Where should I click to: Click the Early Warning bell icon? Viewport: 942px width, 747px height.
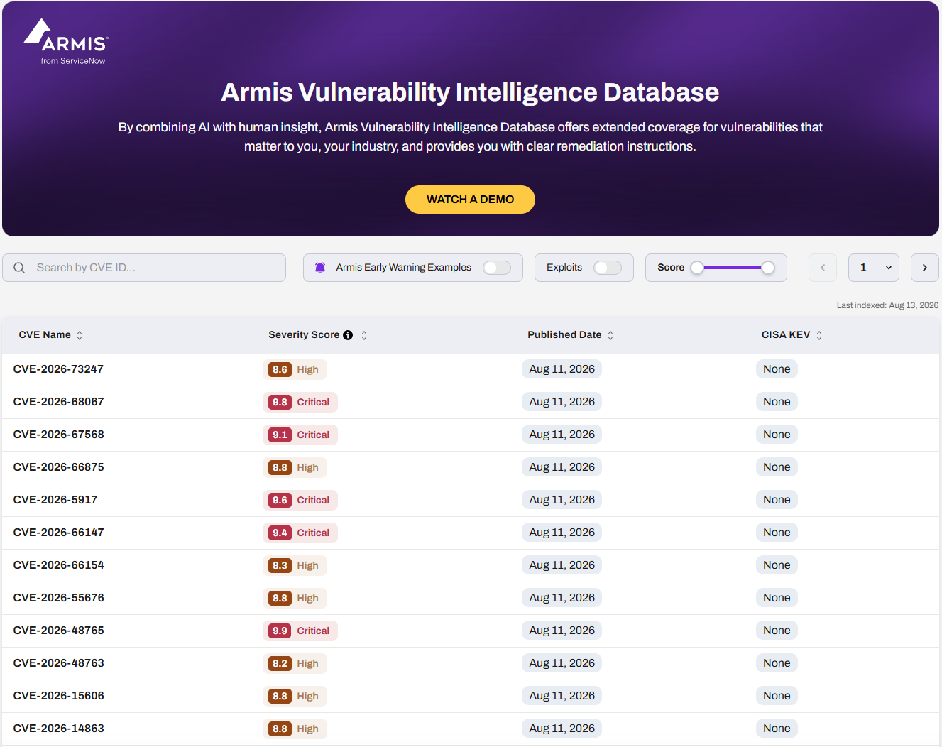click(320, 268)
